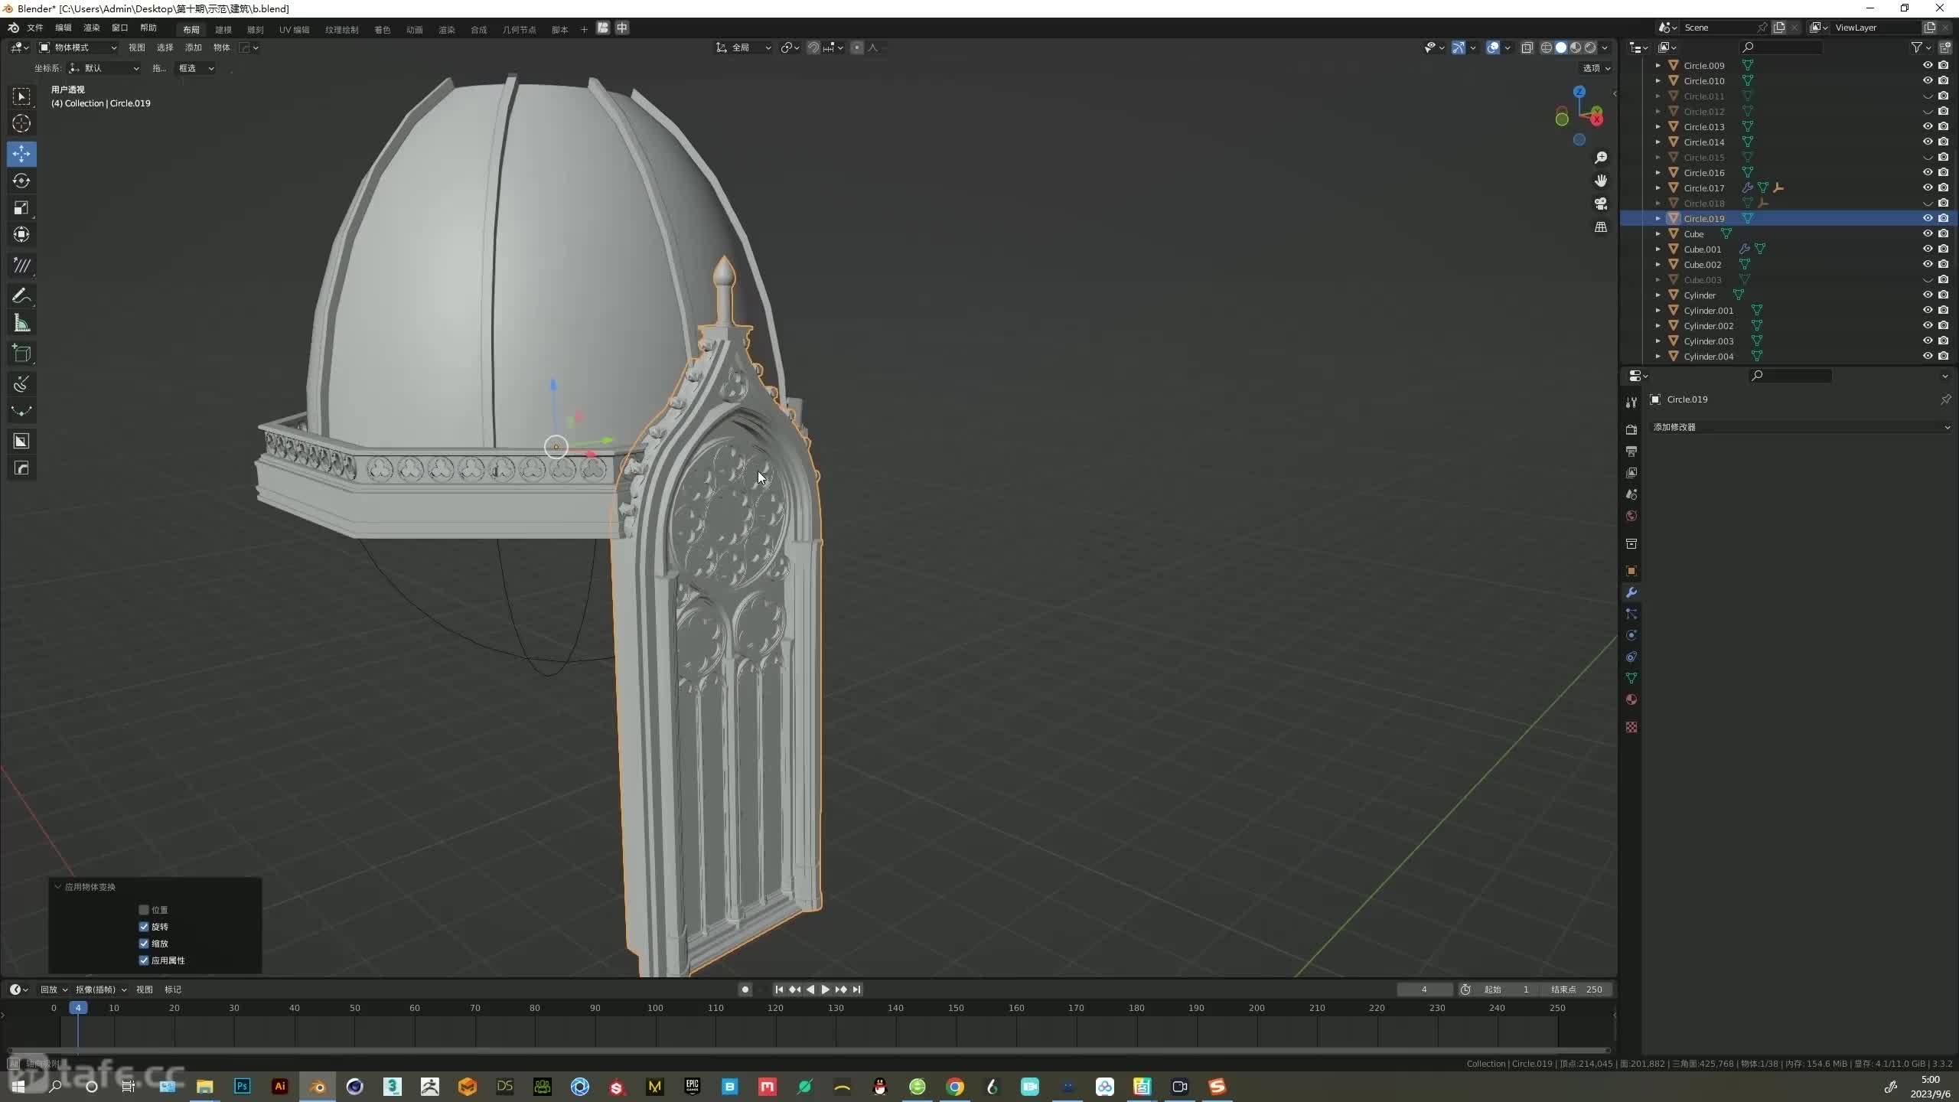Screen dimensions: 1959x1102
Task: Open the 编辑 menu
Action: point(64,28)
